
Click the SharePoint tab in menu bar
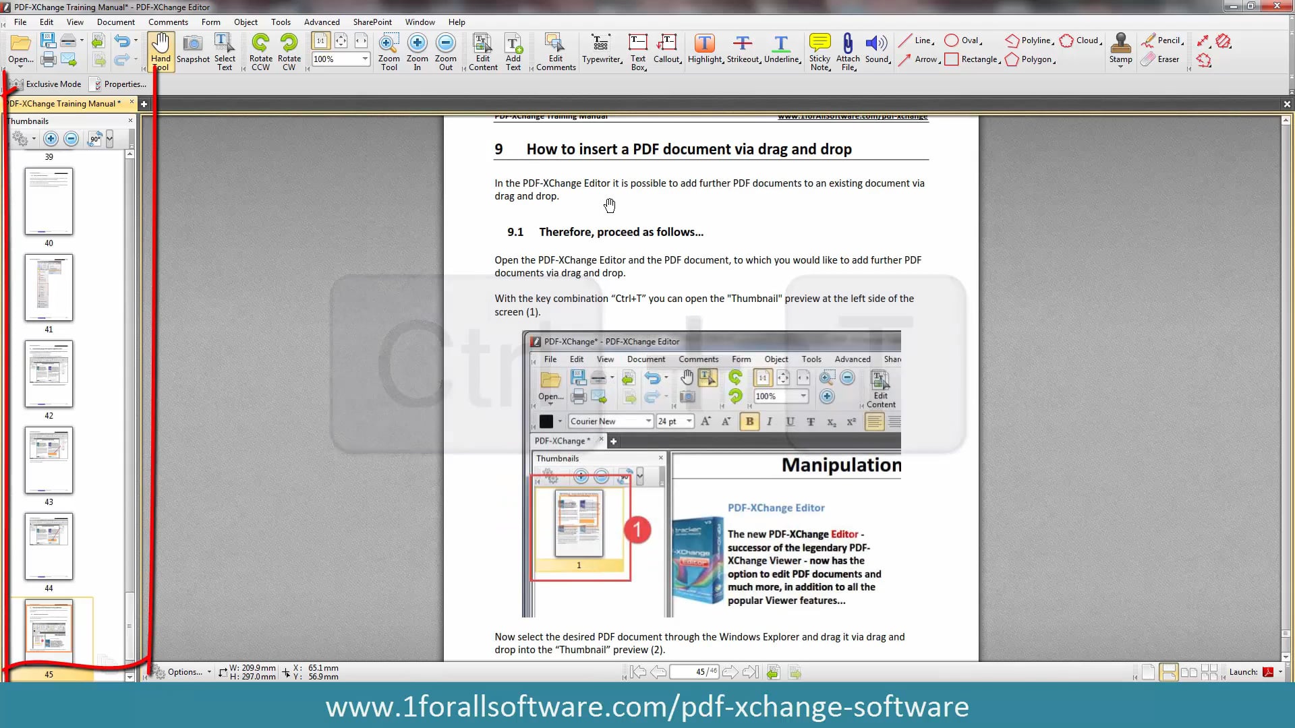click(372, 22)
